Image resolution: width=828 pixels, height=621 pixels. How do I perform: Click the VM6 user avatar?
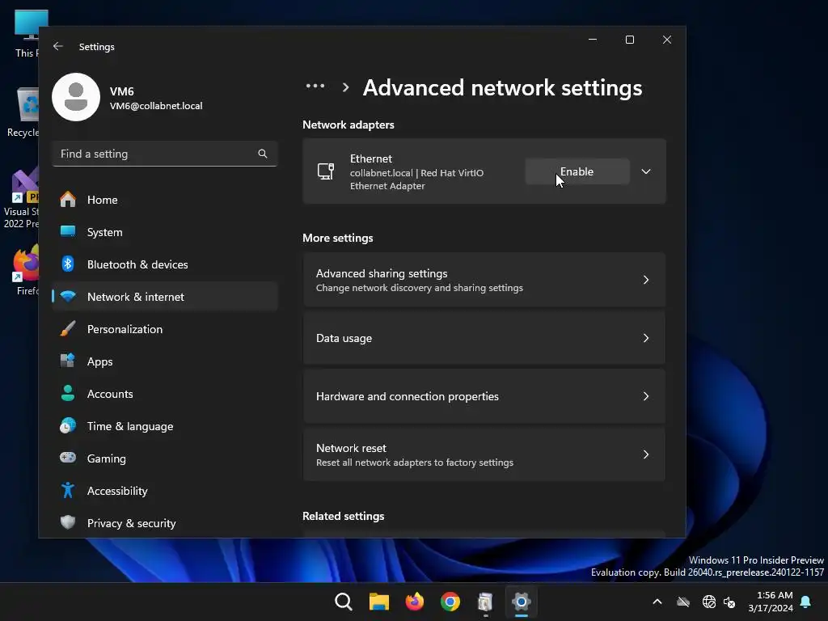76,97
